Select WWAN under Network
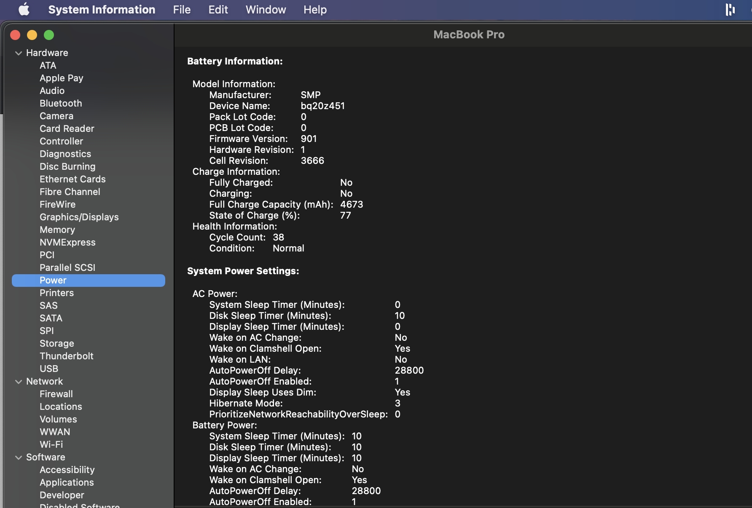 55,432
